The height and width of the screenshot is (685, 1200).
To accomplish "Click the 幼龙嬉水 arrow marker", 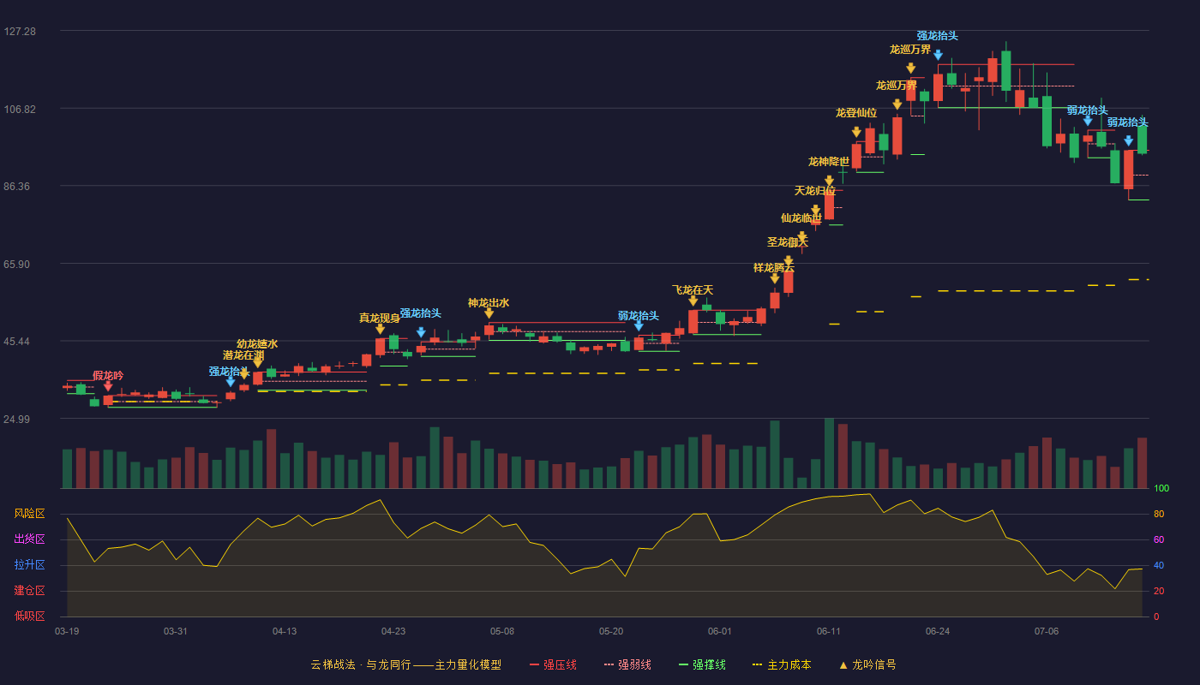I will pos(257,363).
